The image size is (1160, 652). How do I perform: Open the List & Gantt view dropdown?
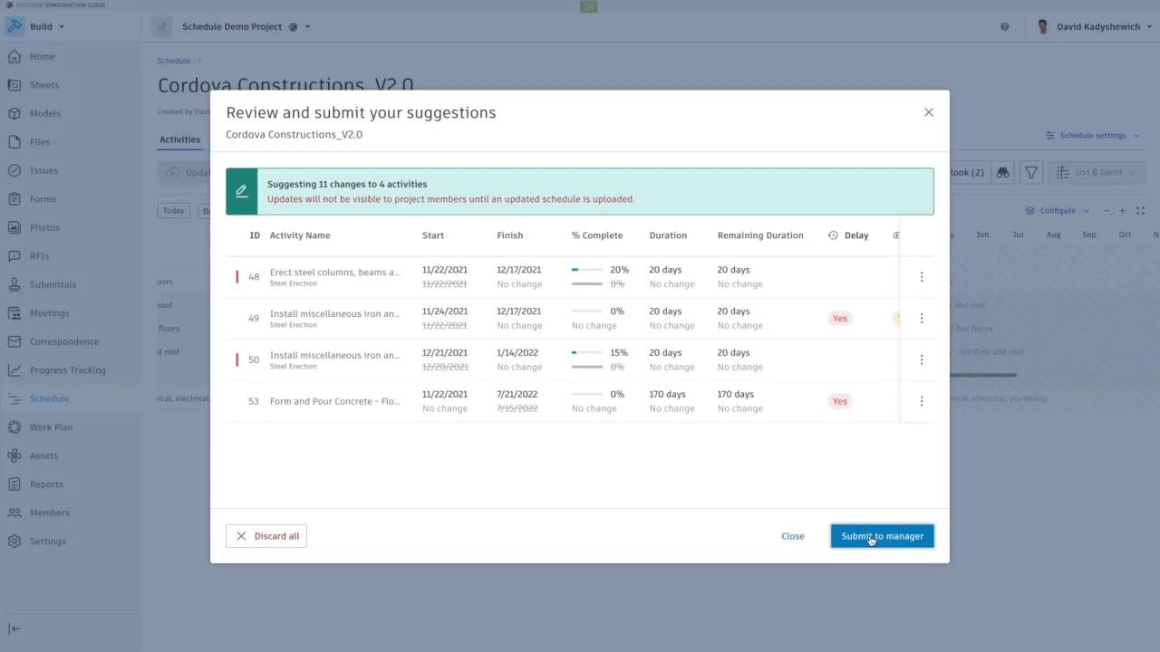point(1097,172)
